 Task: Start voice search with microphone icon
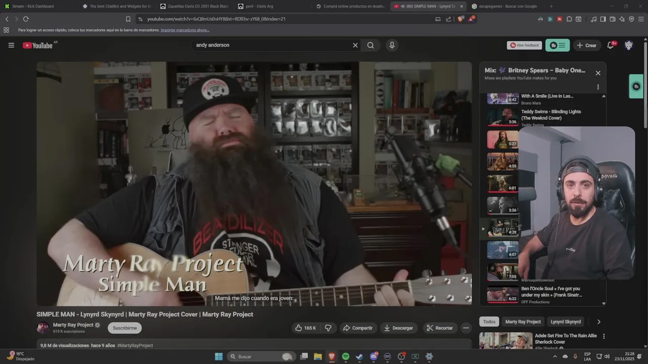(x=392, y=45)
